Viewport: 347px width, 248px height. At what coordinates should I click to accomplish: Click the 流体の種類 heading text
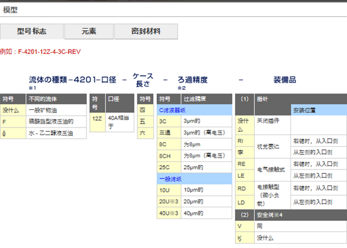[x=48, y=80]
